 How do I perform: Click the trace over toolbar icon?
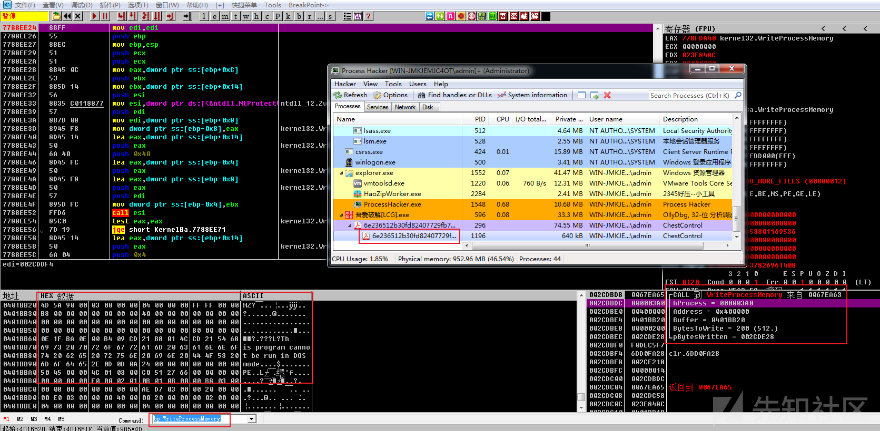(157, 16)
